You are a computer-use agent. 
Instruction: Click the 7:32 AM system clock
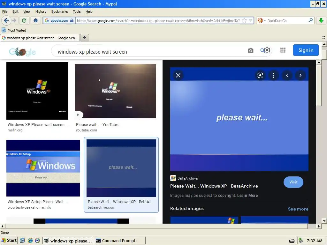point(315,241)
